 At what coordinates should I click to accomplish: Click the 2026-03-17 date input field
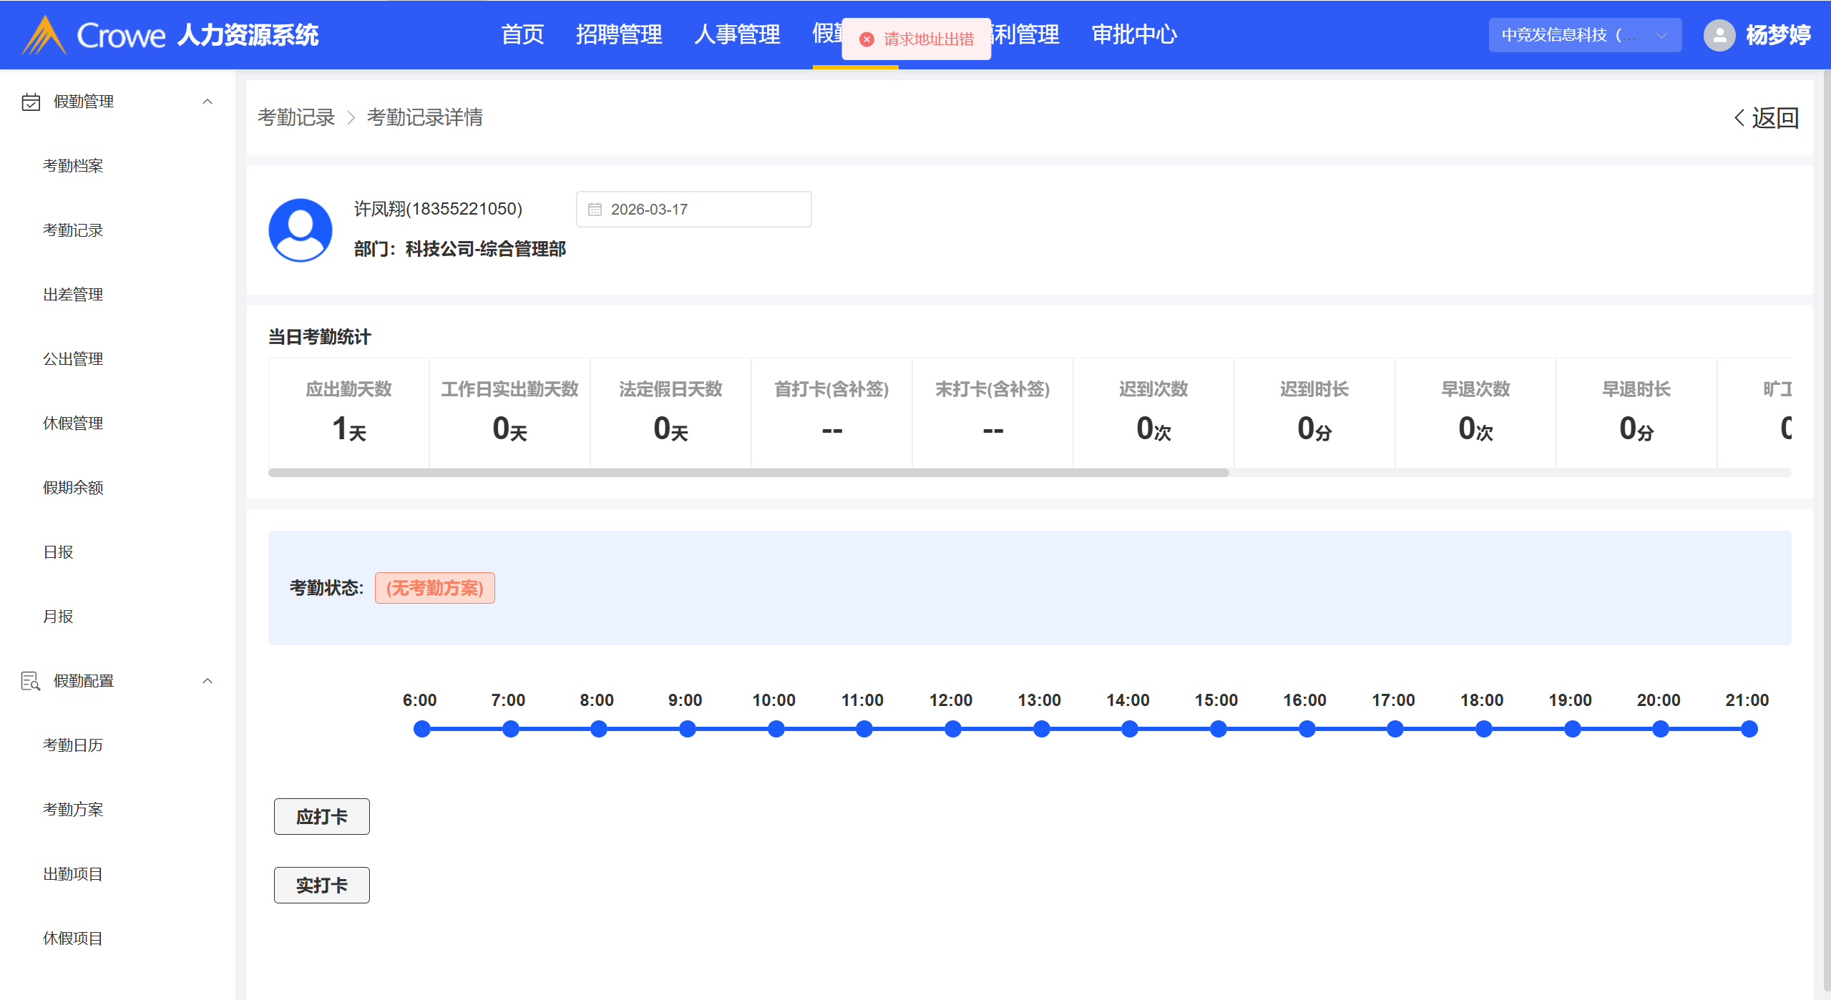click(x=693, y=210)
